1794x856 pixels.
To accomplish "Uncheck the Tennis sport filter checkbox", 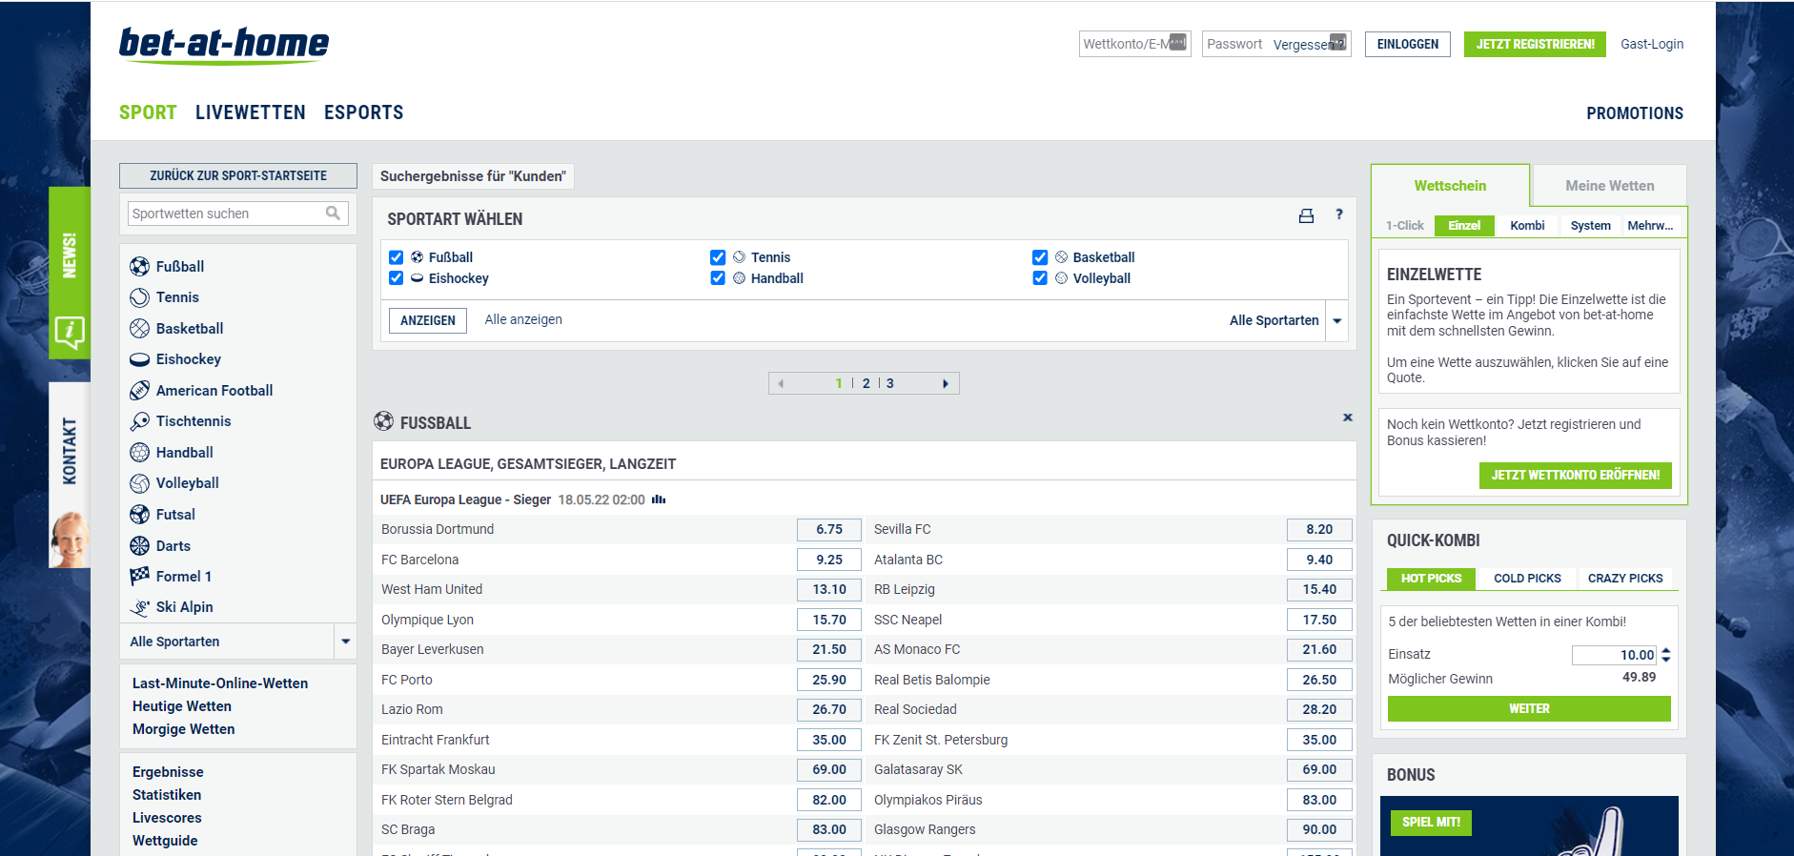I will click(718, 257).
